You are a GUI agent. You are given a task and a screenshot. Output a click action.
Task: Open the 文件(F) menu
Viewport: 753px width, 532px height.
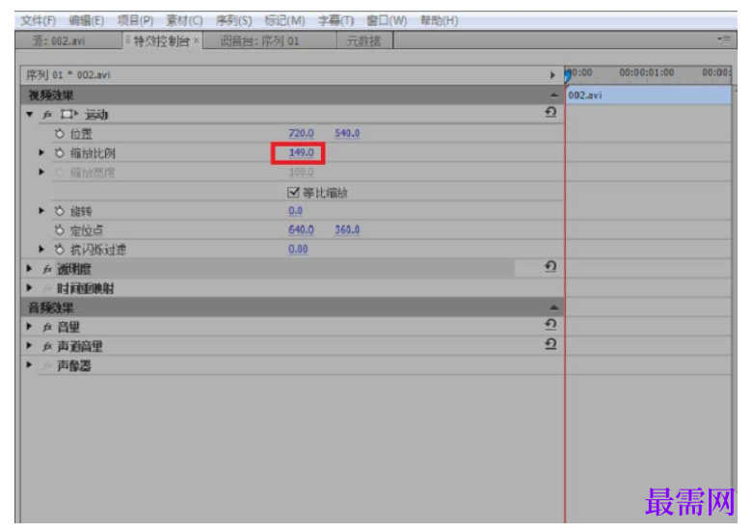tap(38, 21)
